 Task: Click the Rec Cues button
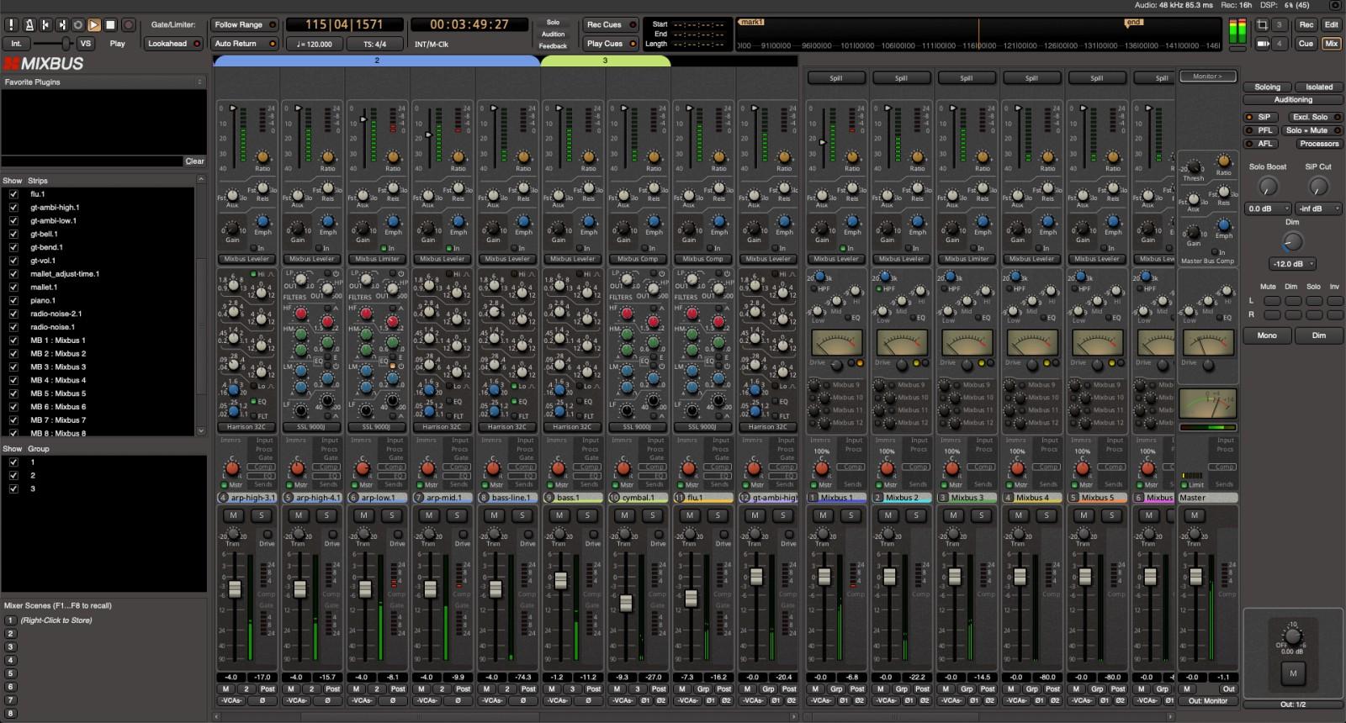click(x=610, y=25)
